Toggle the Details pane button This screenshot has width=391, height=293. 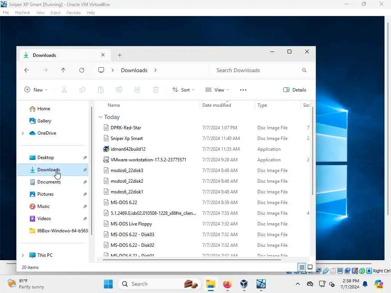click(295, 90)
